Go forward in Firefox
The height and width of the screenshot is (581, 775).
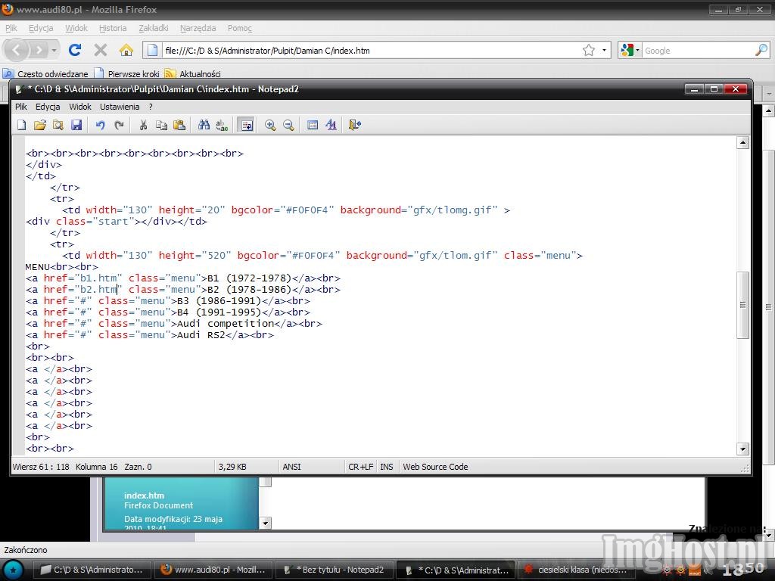pyautogui.click(x=39, y=50)
